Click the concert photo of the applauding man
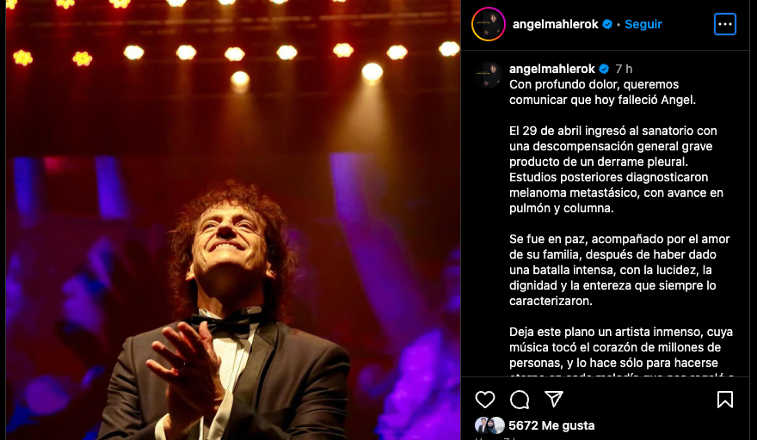The height and width of the screenshot is (440, 757). coord(233,220)
